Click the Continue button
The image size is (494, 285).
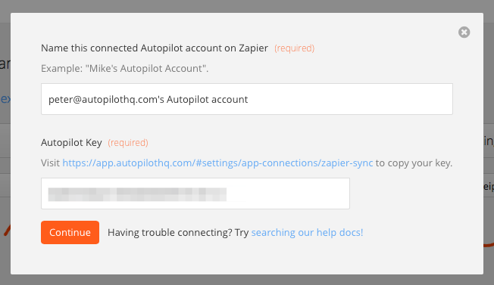[70, 233]
